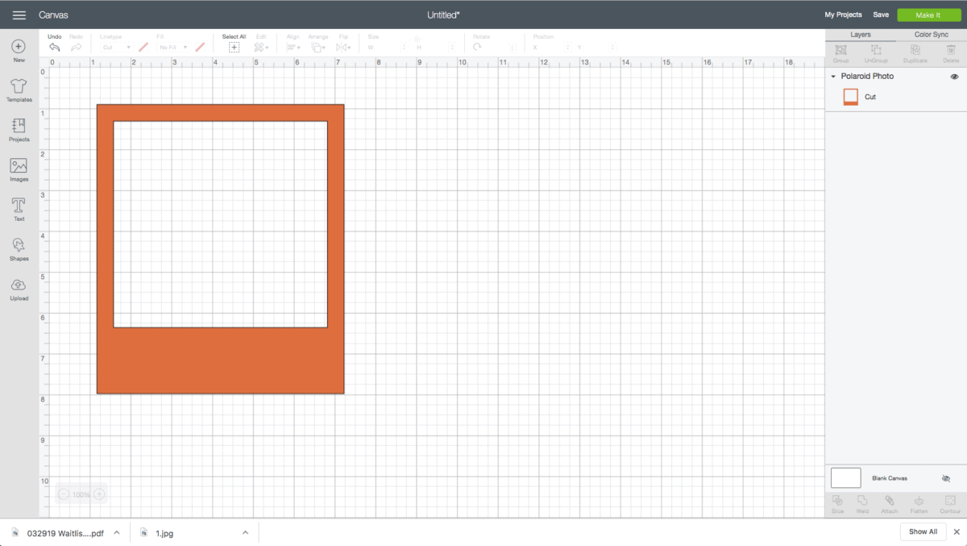Open the Projects panel
This screenshot has width=967, height=546.
click(19, 127)
